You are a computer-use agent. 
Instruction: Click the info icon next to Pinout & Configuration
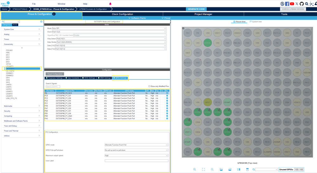pyautogui.click(x=54, y=14)
